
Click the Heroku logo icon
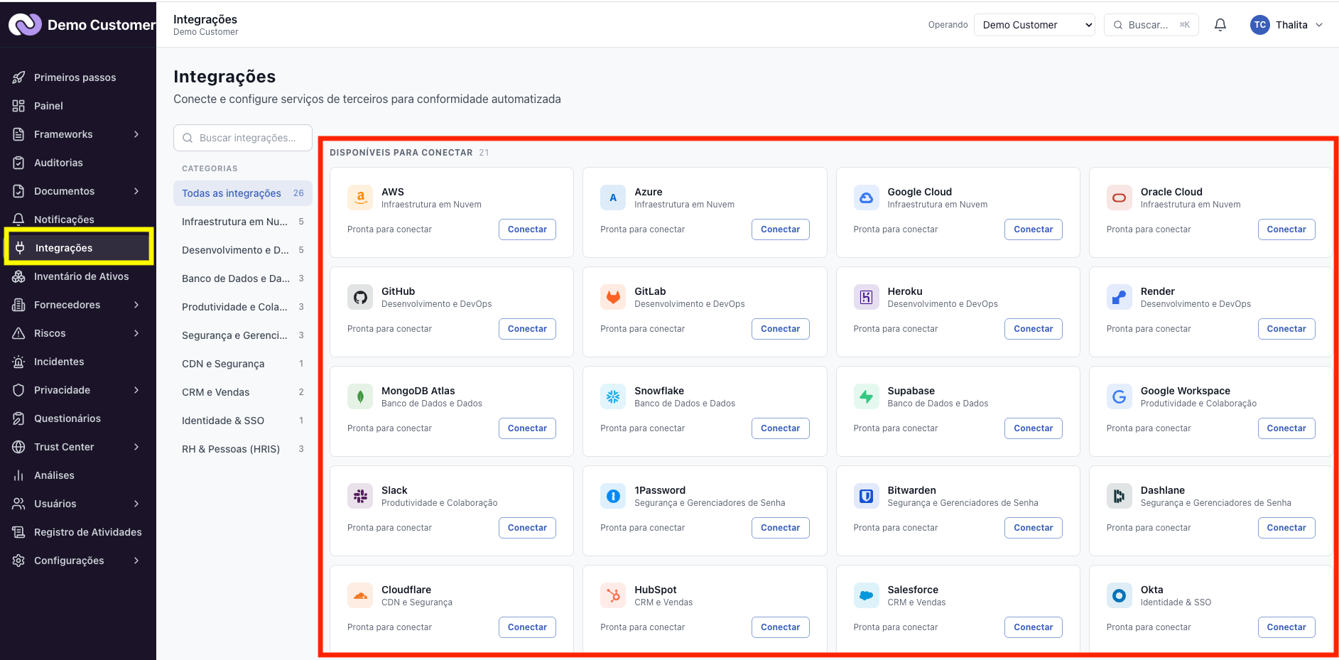click(x=866, y=297)
